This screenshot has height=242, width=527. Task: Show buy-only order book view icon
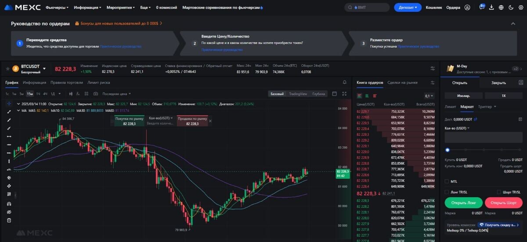367,96
